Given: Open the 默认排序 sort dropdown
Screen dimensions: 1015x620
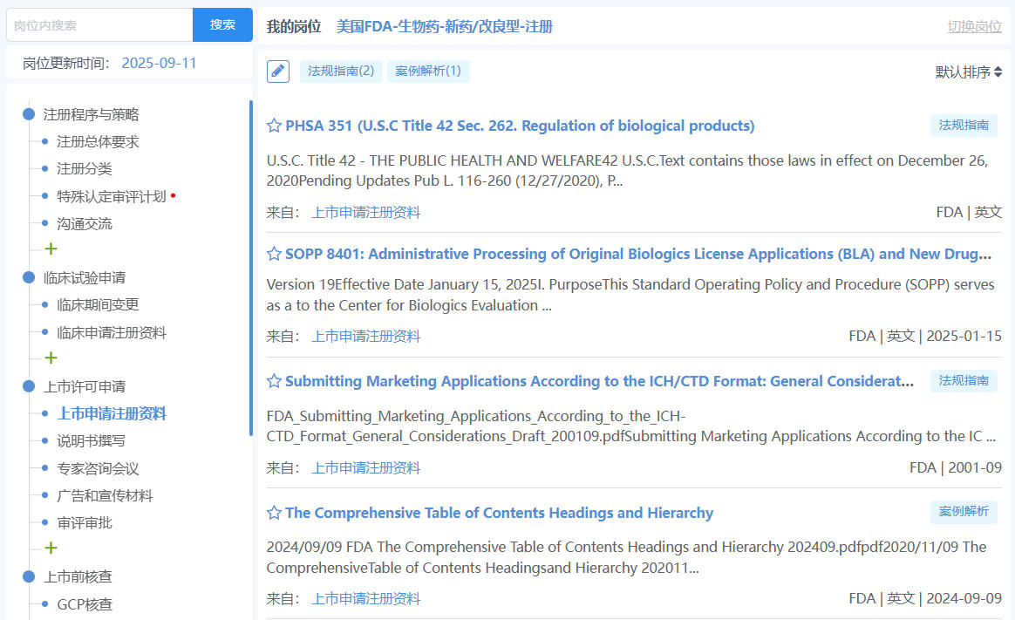Looking at the screenshot, I should [x=968, y=72].
